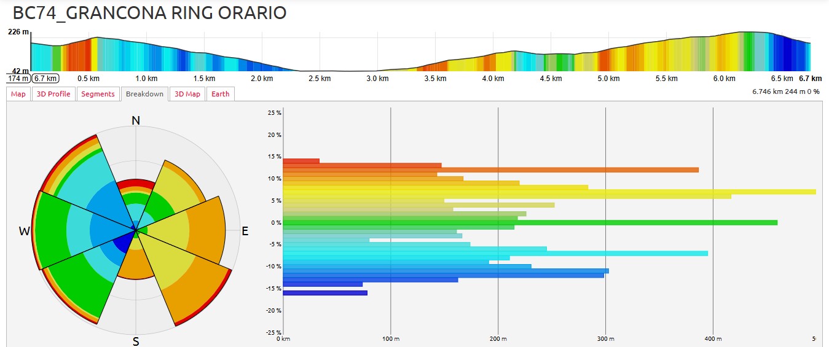Click the 0 % gradient axis label
This screenshot has width=829, height=347.
(x=276, y=222)
